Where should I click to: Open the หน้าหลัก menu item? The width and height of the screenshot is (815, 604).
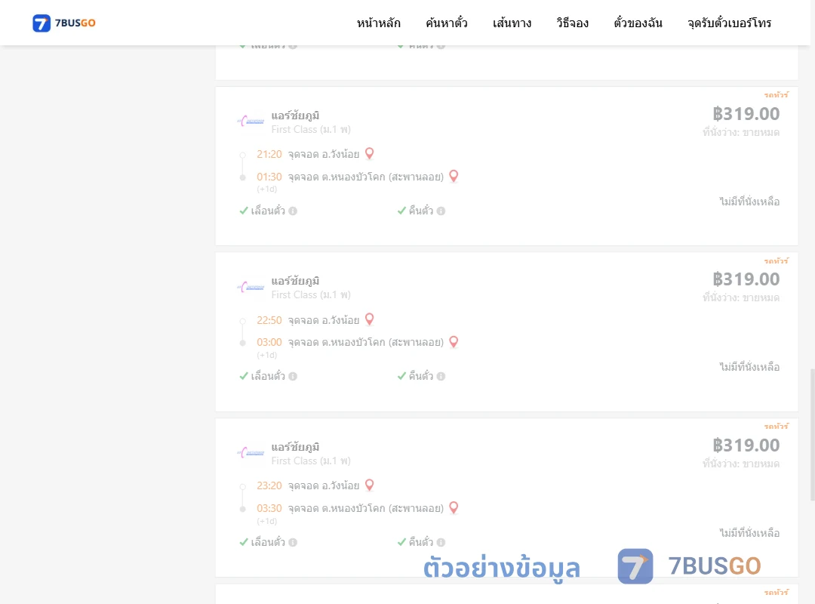click(378, 23)
